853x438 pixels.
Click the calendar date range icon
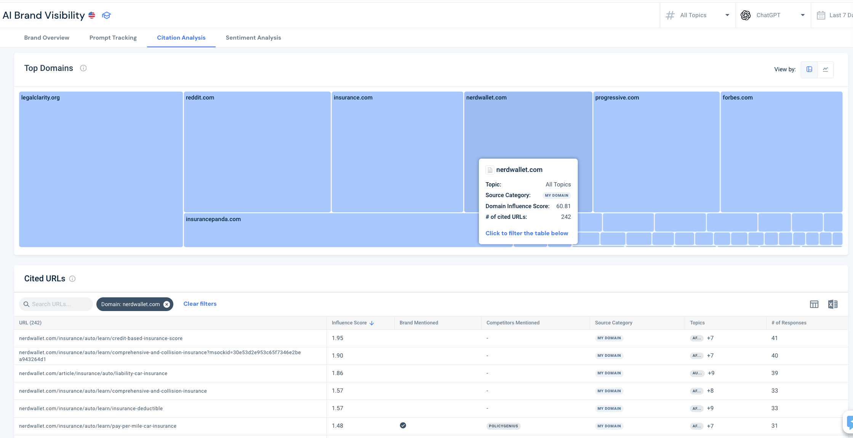point(821,15)
